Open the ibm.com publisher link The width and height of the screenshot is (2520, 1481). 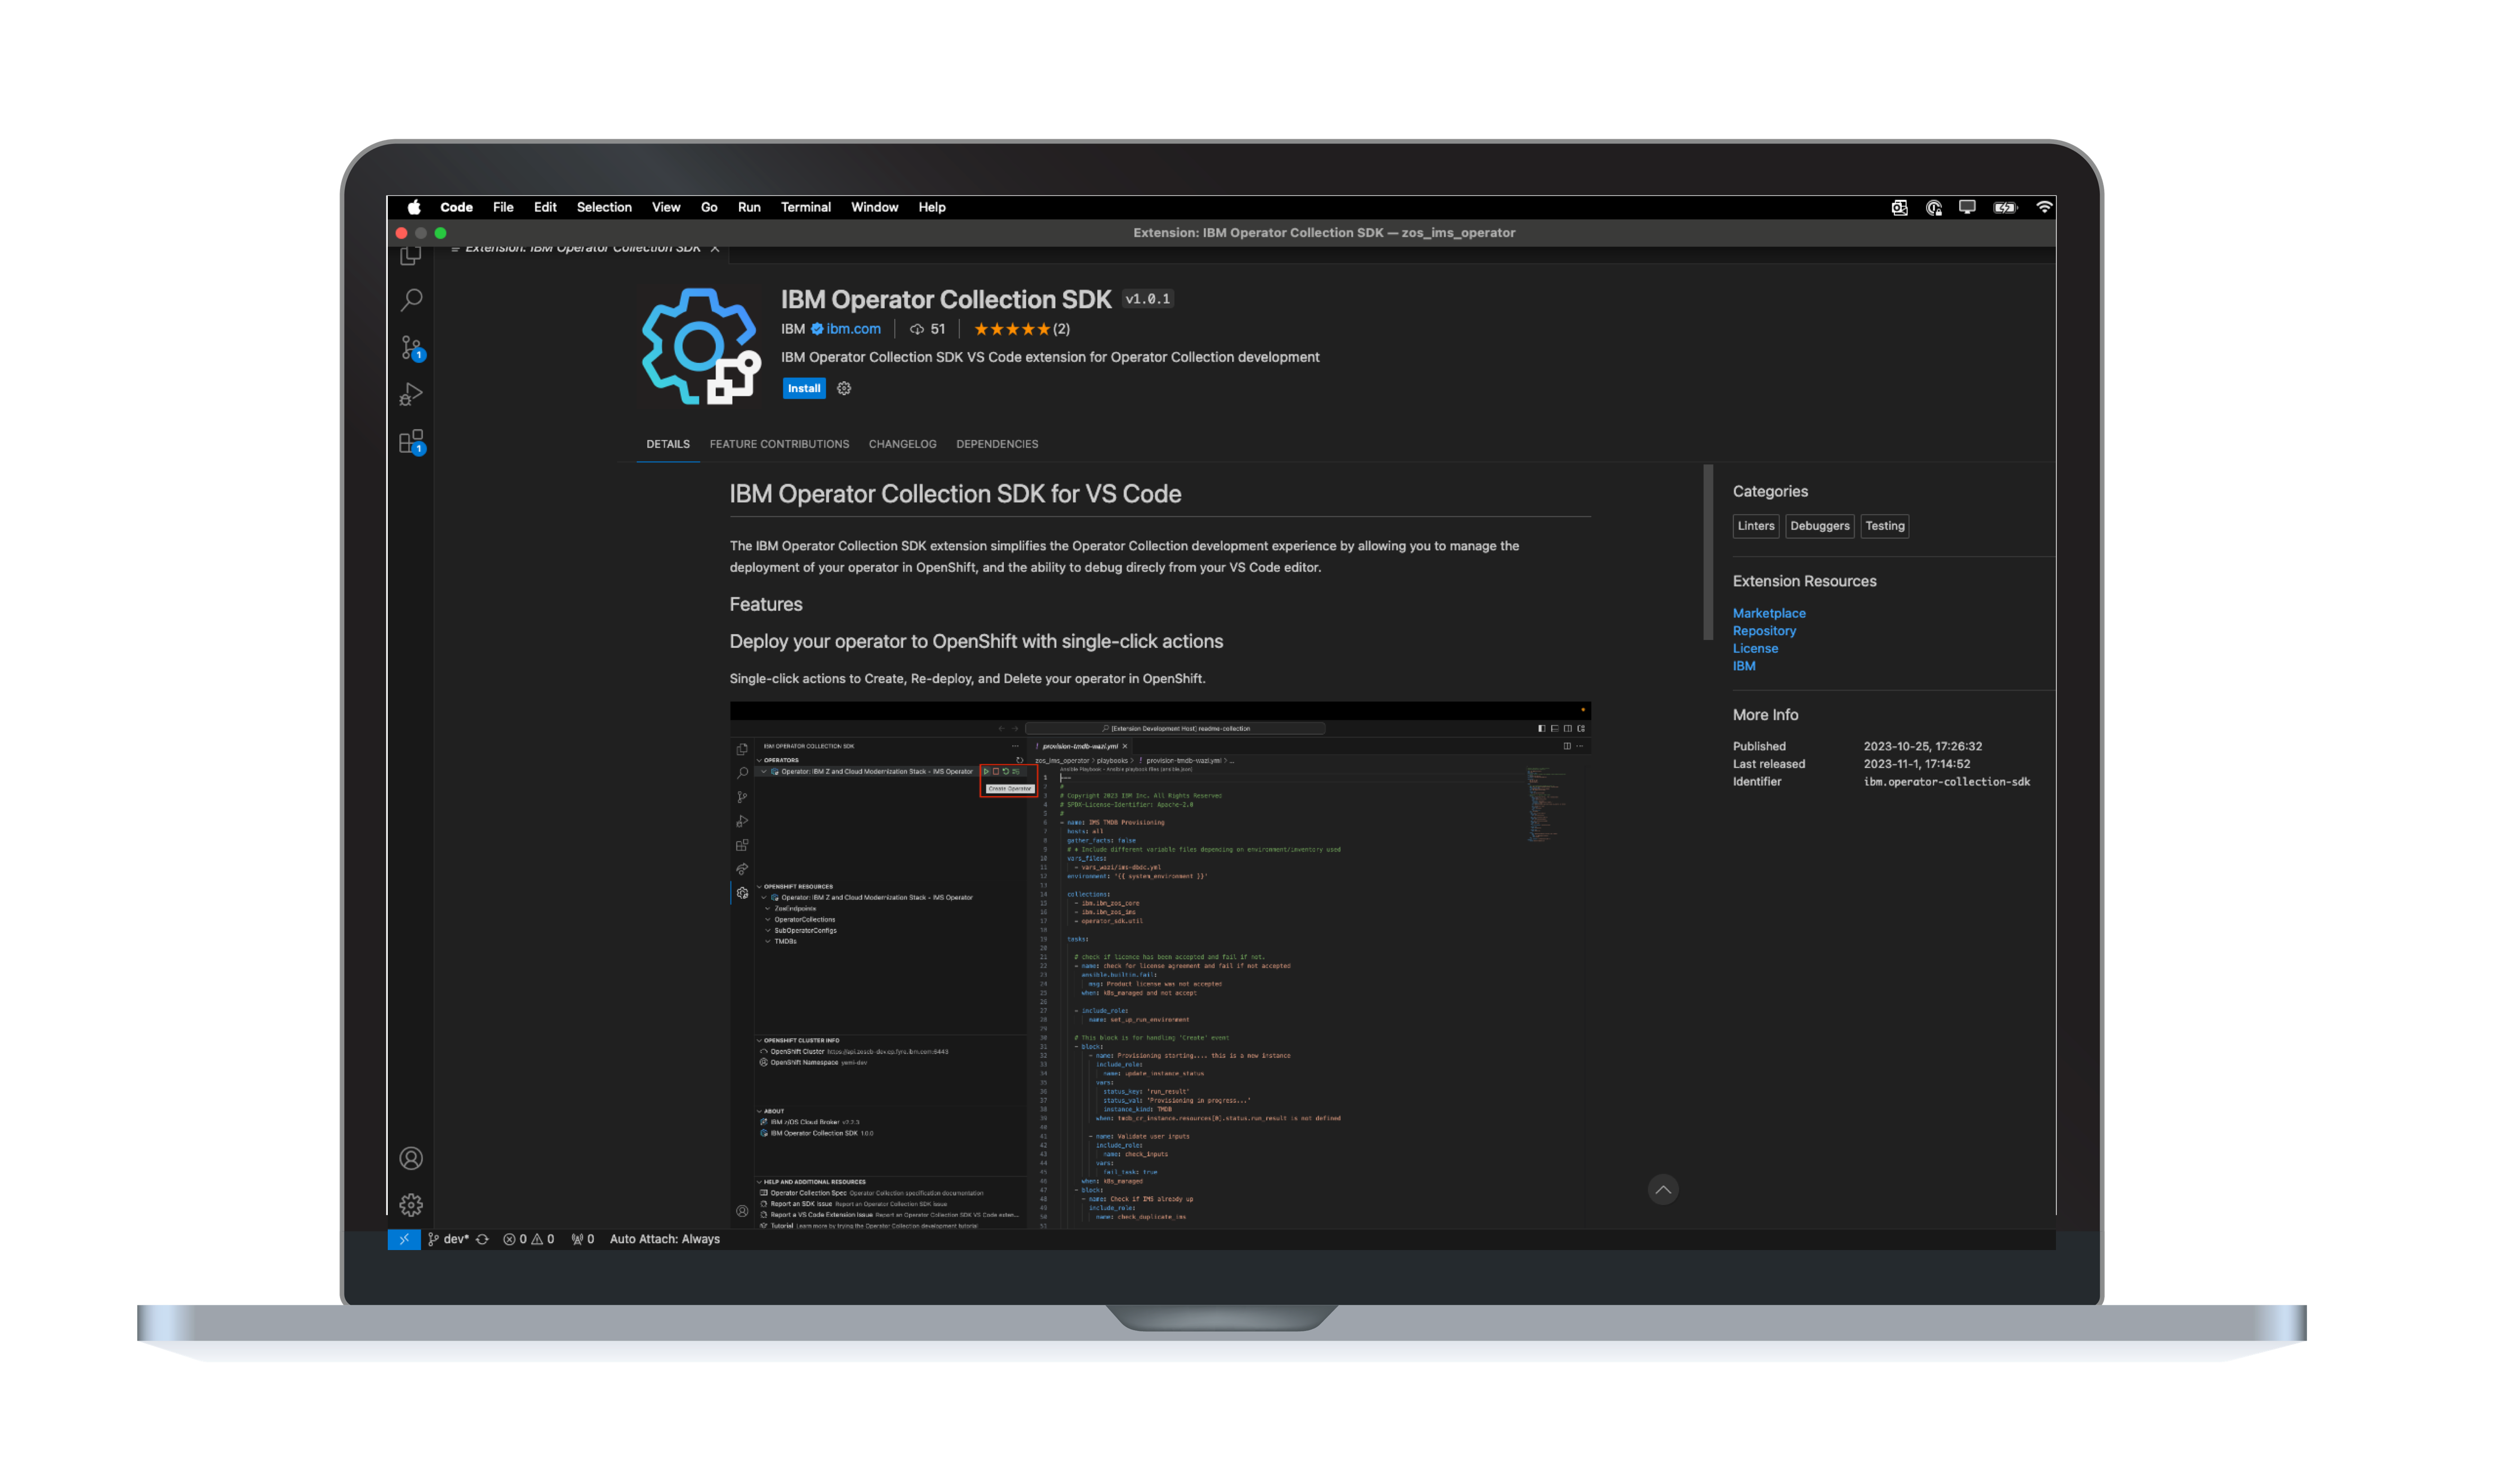coord(853,329)
